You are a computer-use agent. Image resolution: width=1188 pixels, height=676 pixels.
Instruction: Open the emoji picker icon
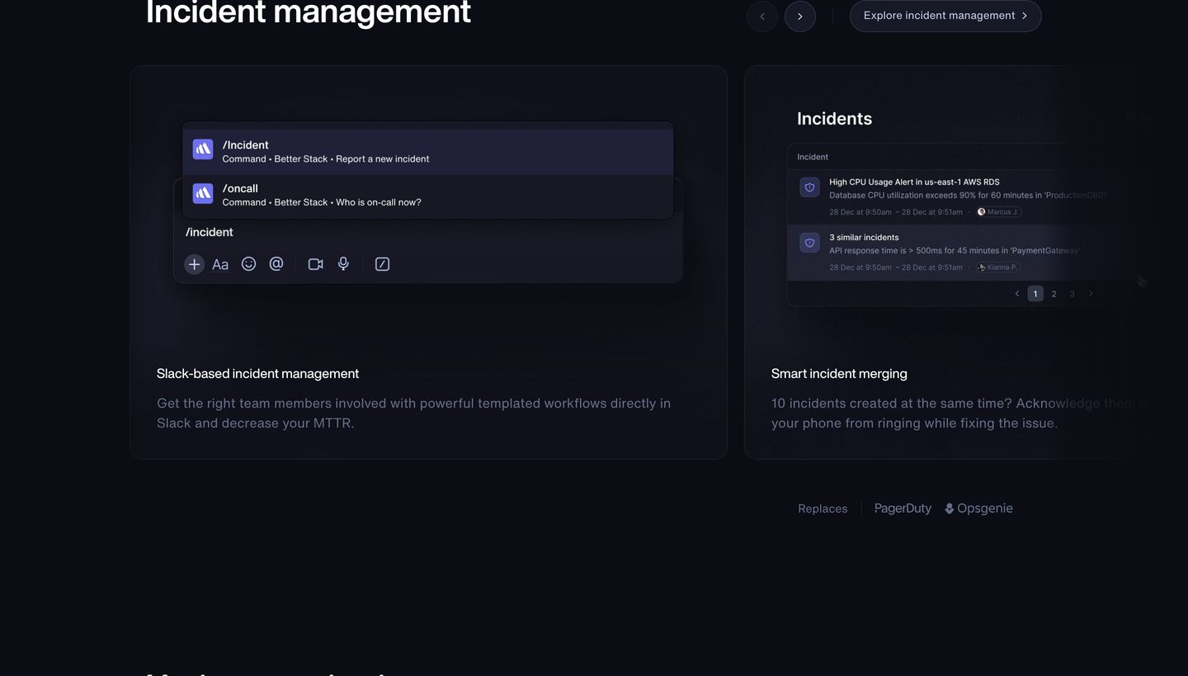248,263
